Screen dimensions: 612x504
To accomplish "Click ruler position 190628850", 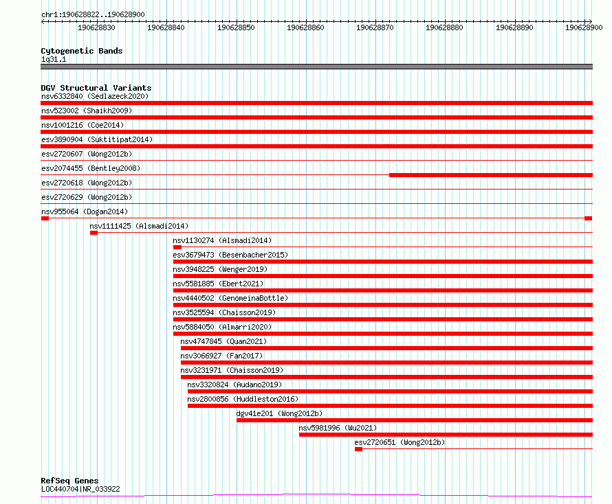I will tap(236, 27).
